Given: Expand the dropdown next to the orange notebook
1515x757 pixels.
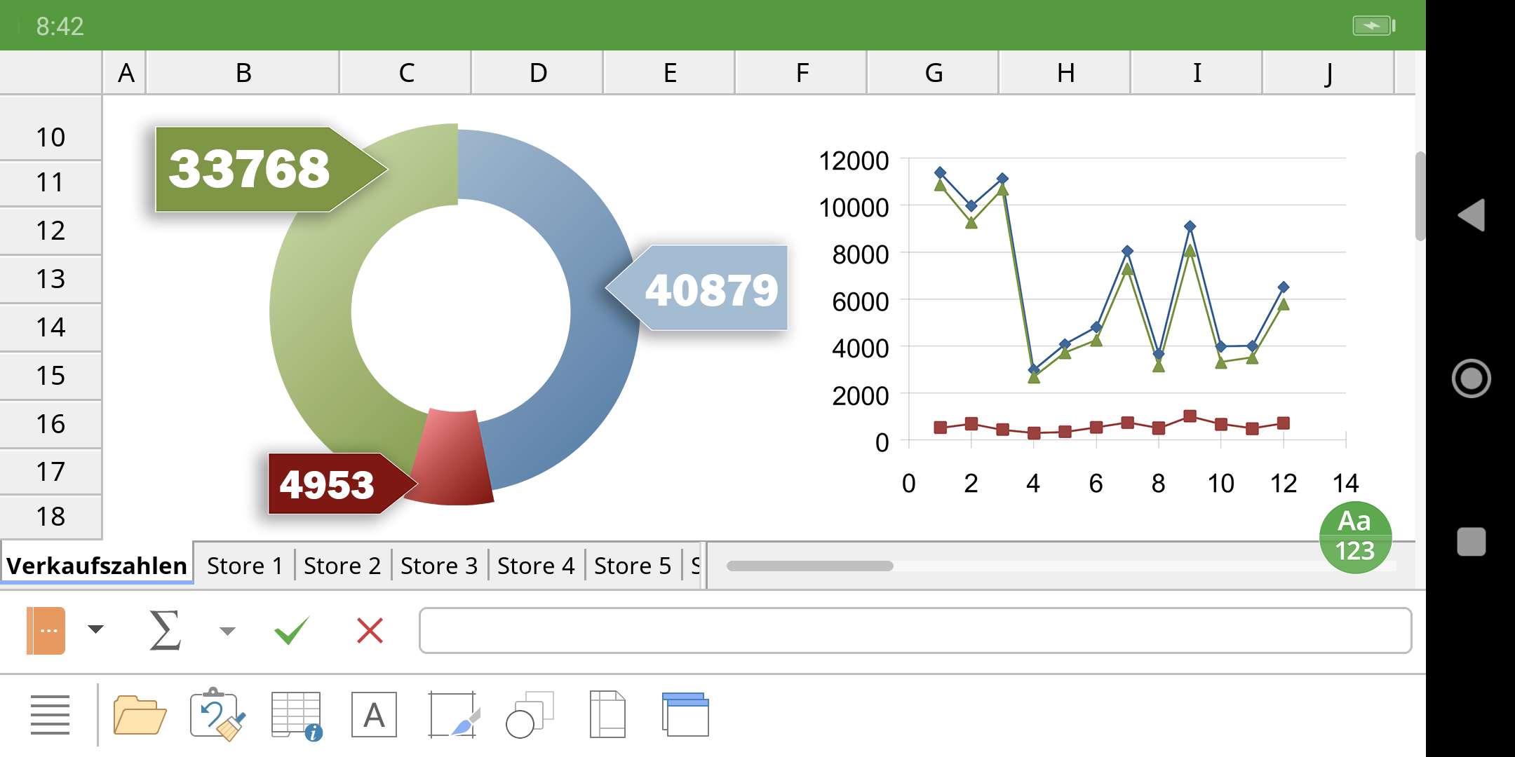Looking at the screenshot, I should click(x=95, y=629).
